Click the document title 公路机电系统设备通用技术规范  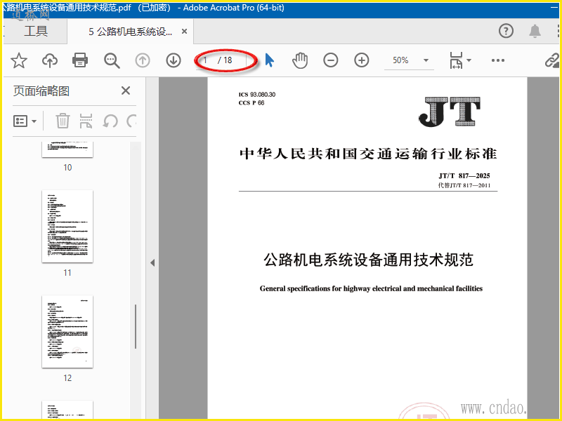pyautogui.click(x=368, y=260)
